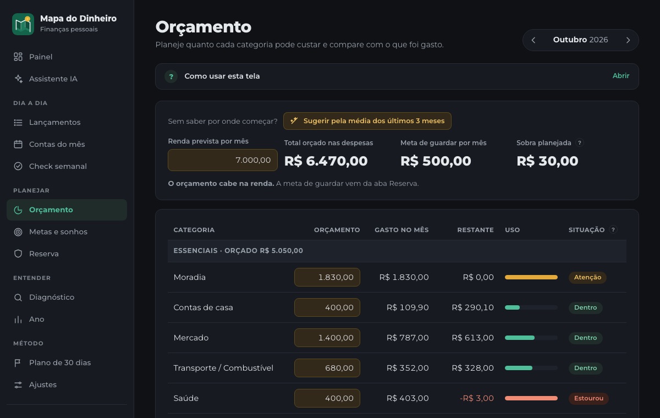The image size is (660, 418).
Task: Click the magic wand icon on Sugerir button
Action: [x=294, y=120]
